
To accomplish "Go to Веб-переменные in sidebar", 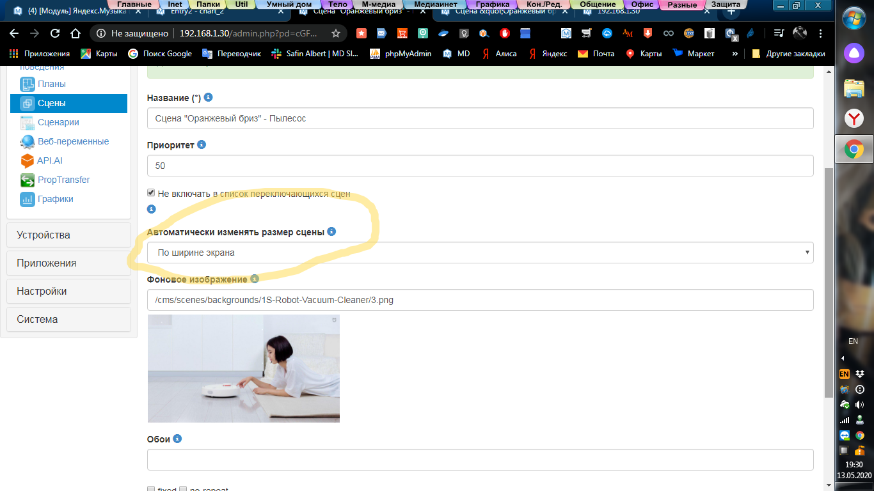I will click(x=73, y=141).
